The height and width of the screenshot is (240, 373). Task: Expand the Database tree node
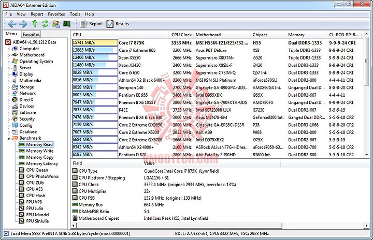pyautogui.click(x=9, y=132)
